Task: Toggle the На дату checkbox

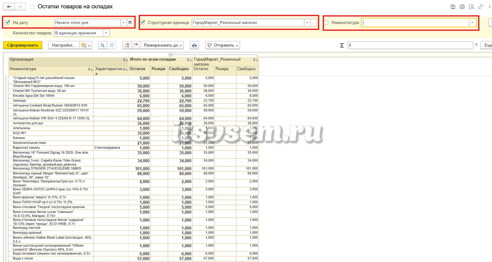Action: pyautogui.click(x=8, y=22)
